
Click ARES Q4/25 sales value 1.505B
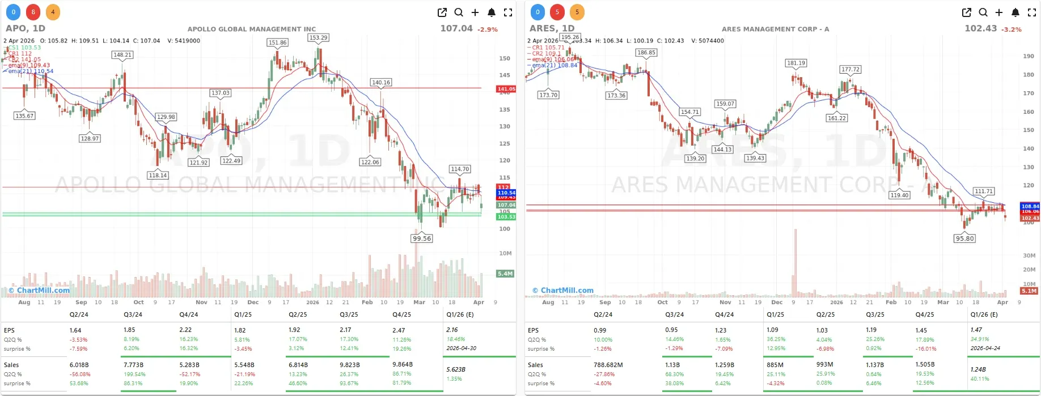tap(925, 365)
